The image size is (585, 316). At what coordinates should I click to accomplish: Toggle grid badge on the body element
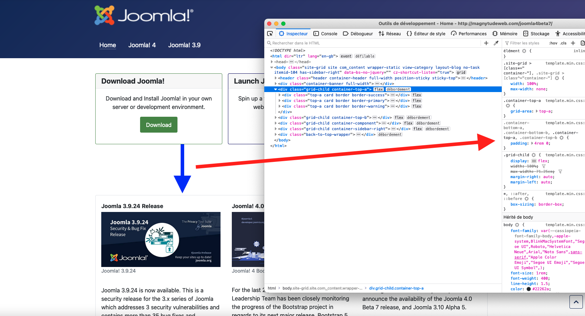[x=461, y=72]
